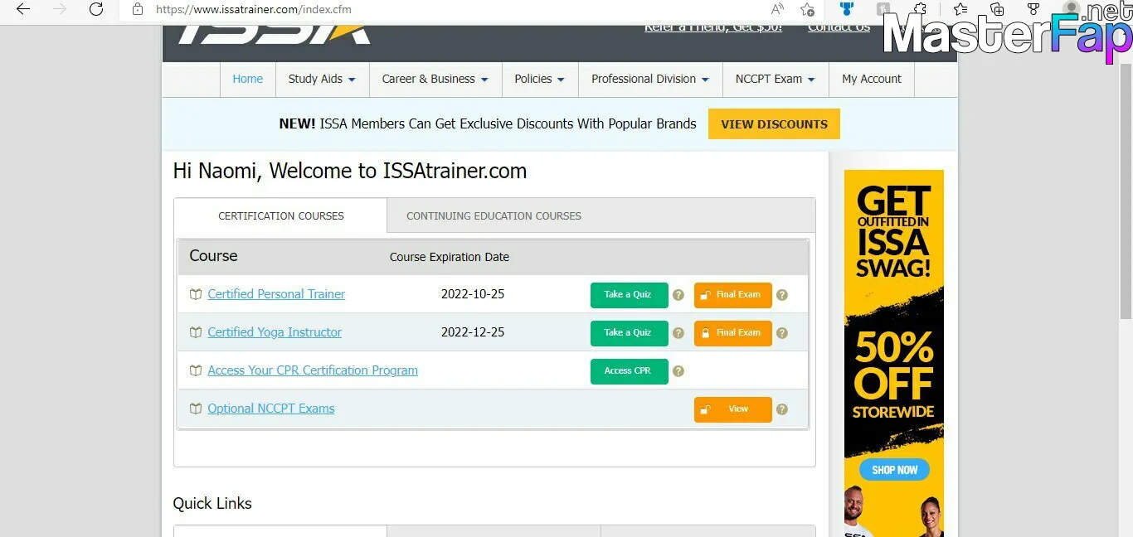1133x537 pixels.
Task: Click the ISSA Swag 50% off banner image
Action: 894,353
